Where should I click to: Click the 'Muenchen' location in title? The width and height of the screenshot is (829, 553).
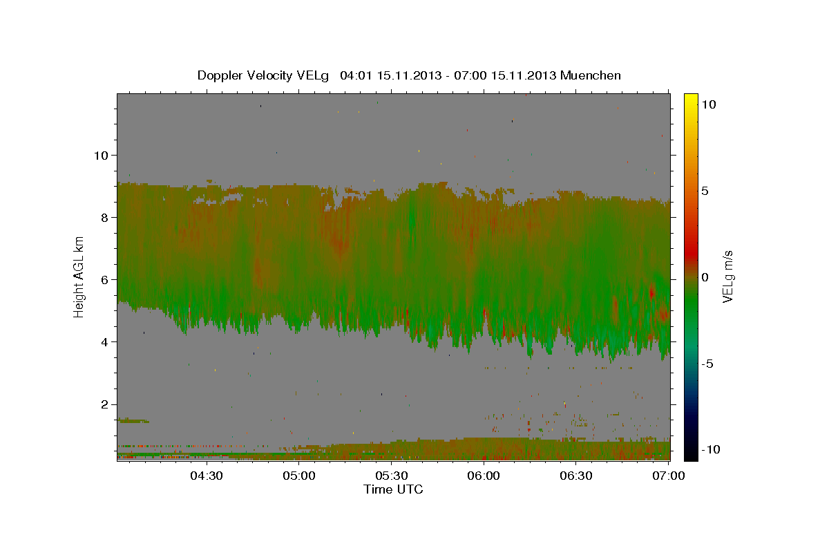pyautogui.click(x=591, y=75)
